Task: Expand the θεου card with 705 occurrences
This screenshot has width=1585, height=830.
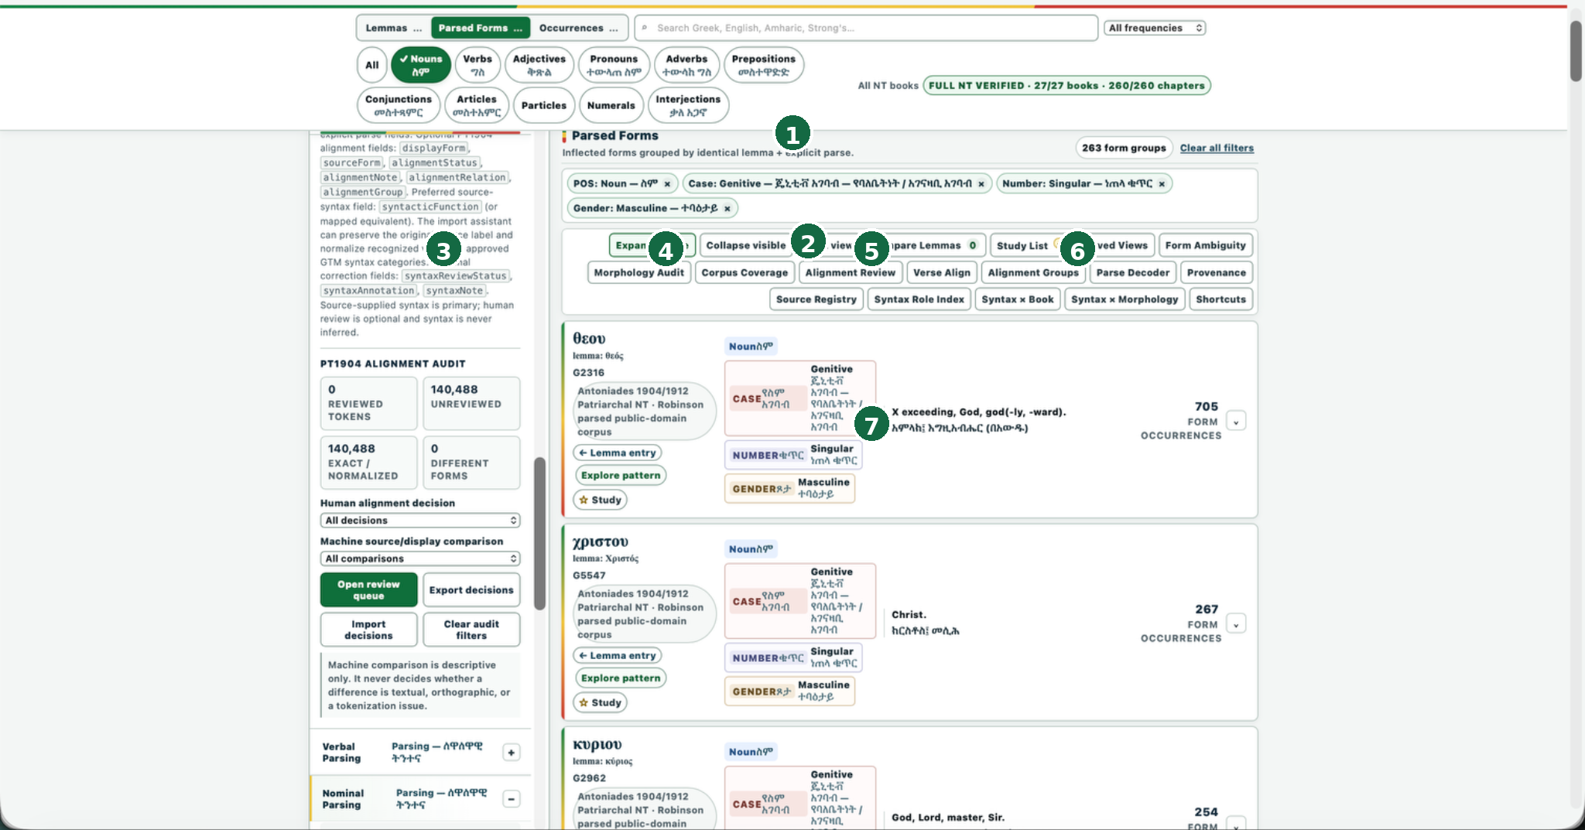Action: (x=1236, y=422)
